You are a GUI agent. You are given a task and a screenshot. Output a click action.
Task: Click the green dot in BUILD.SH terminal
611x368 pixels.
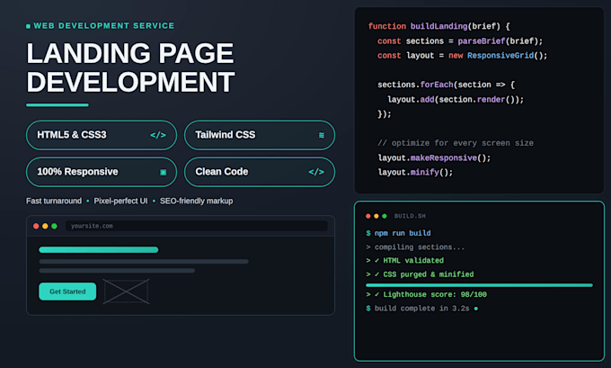[385, 216]
